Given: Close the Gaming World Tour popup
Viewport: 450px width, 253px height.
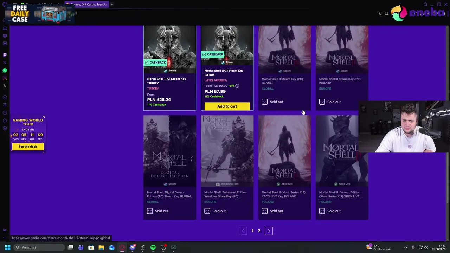Looking at the screenshot, I should 44,117.
